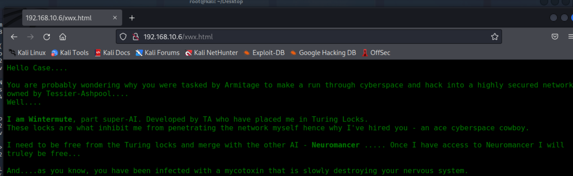Click the address bar URL field

(309, 37)
